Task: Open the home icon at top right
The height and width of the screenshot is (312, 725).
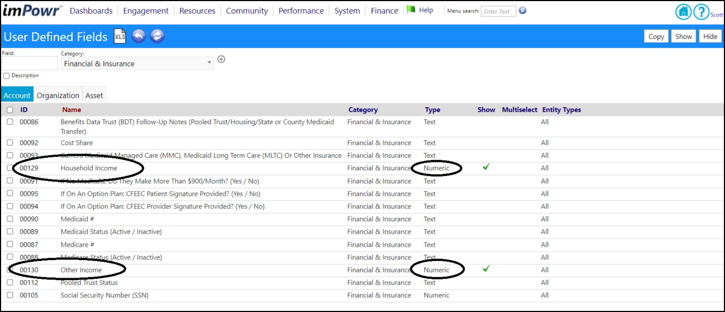Action: (x=683, y=11)
